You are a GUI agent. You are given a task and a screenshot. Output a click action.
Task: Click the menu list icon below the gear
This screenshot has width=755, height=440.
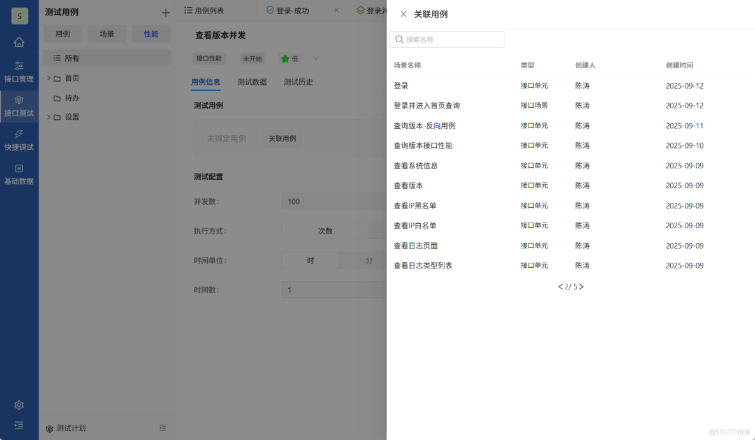tap(19, 425)
